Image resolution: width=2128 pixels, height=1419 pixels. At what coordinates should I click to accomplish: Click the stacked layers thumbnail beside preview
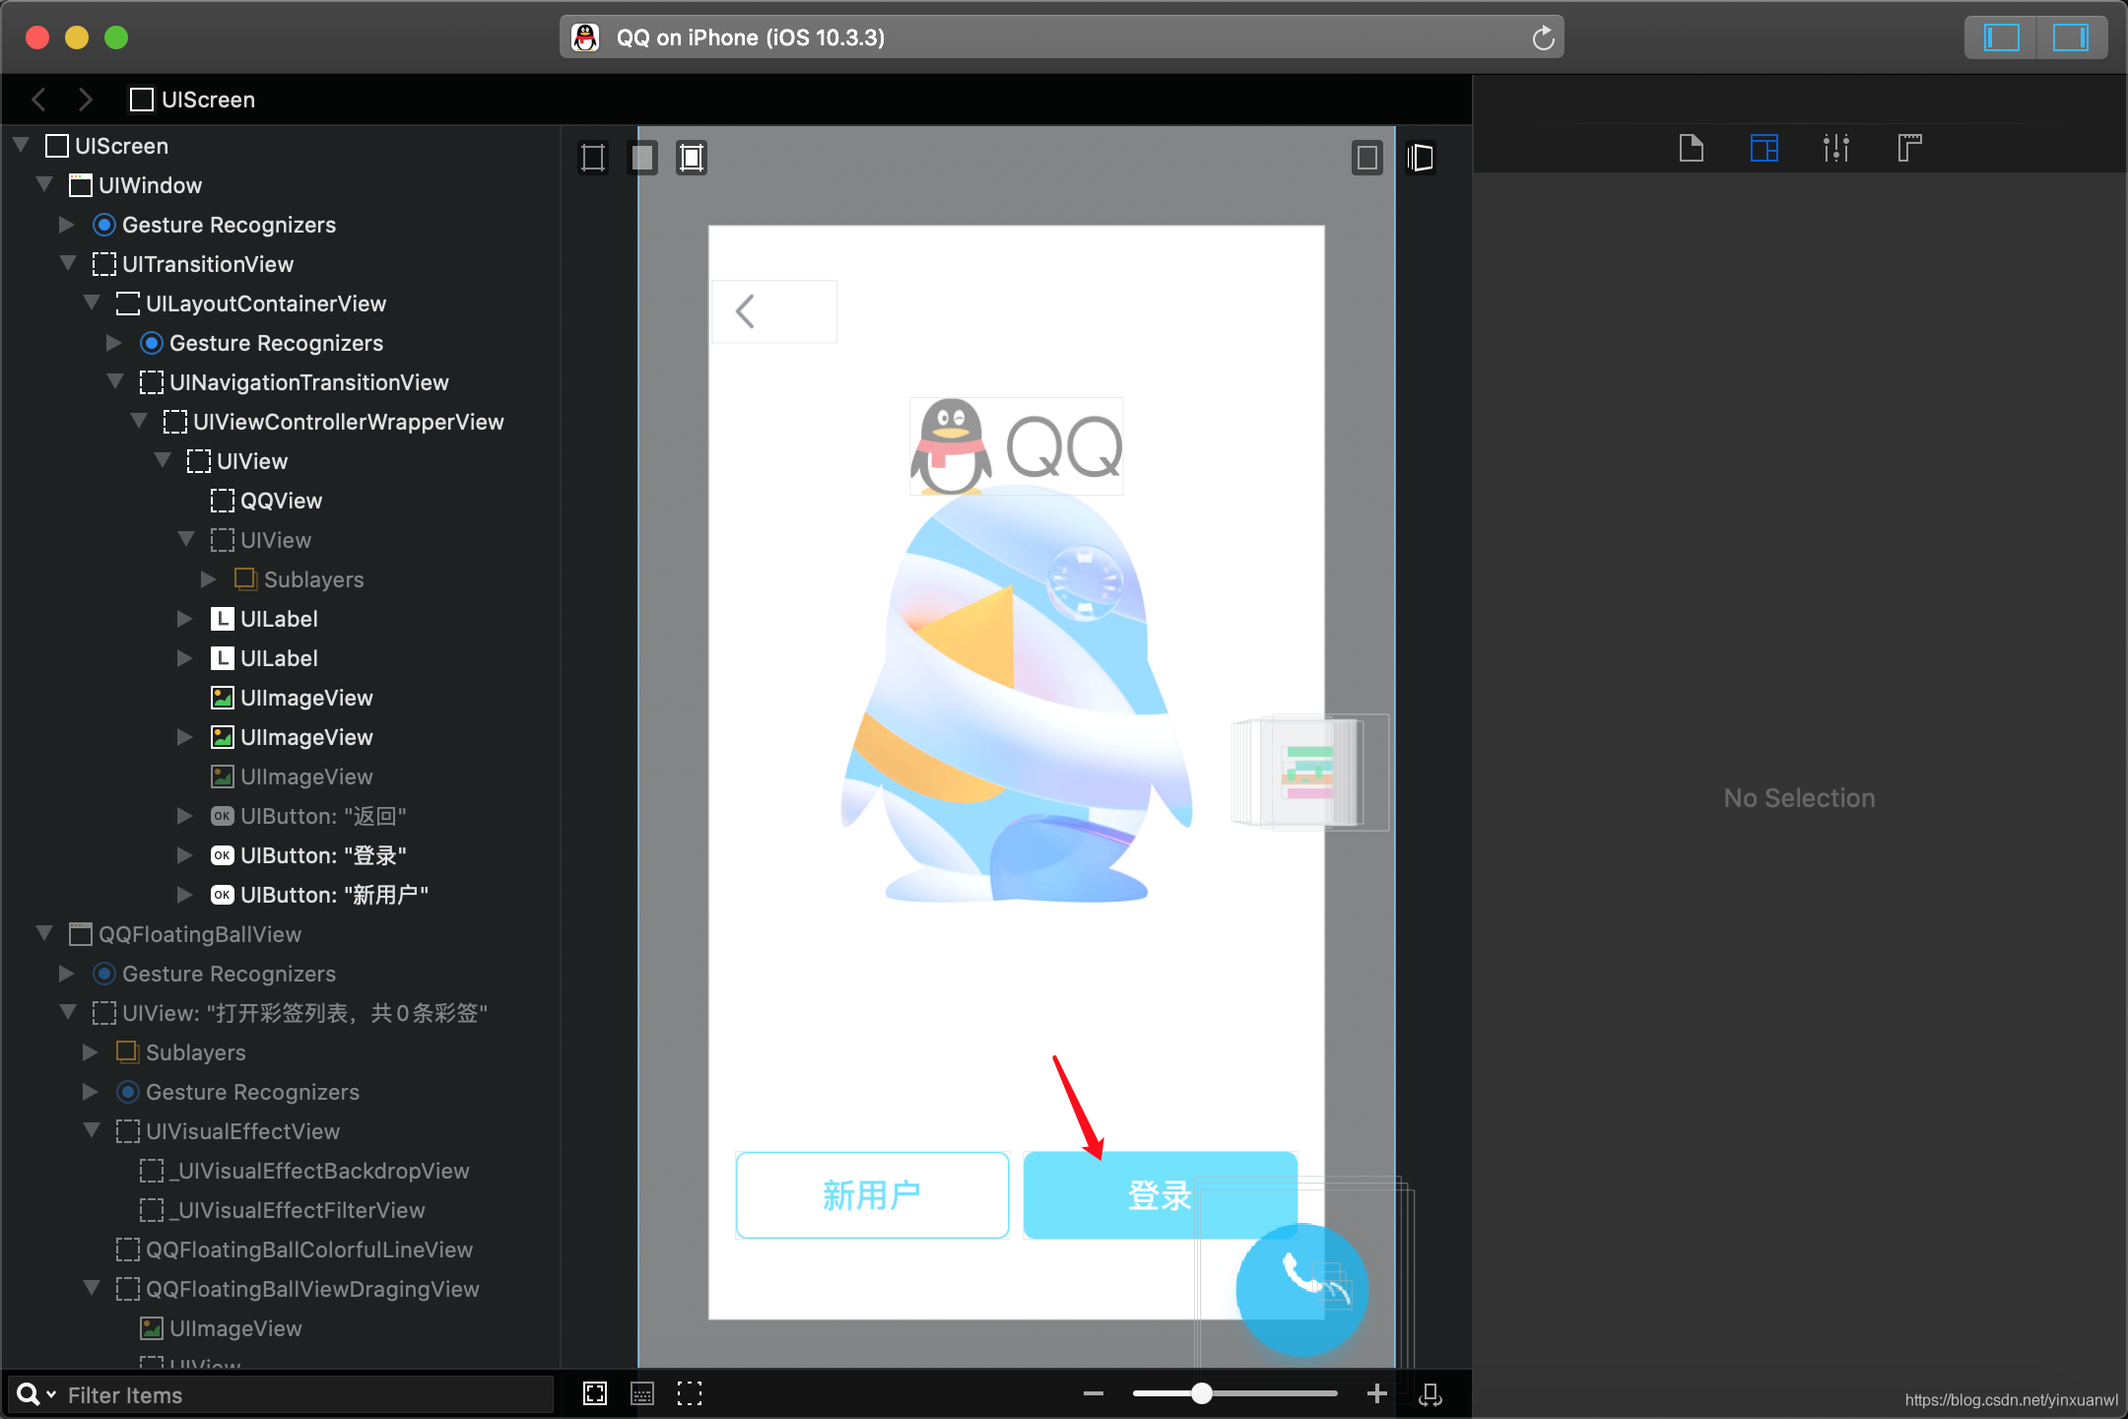[x=1309, y=773]
